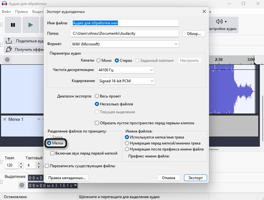
Task: Decrease Tempo value with down arrow
Action: pos(21,167)
